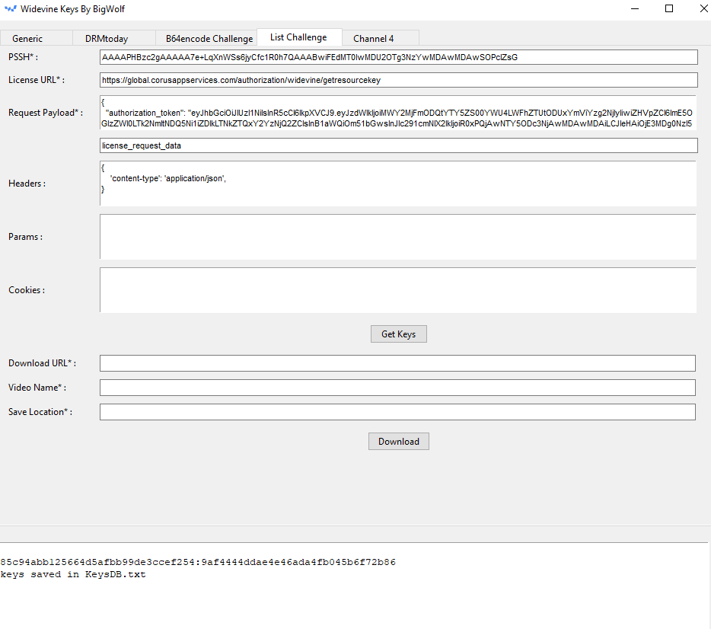Click inside the Headers text area
The width and height of the screenshot is (711, 629).
click(x=398, y=184)
